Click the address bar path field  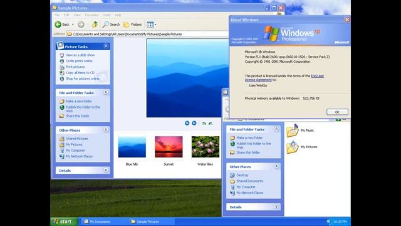[147, 34]
